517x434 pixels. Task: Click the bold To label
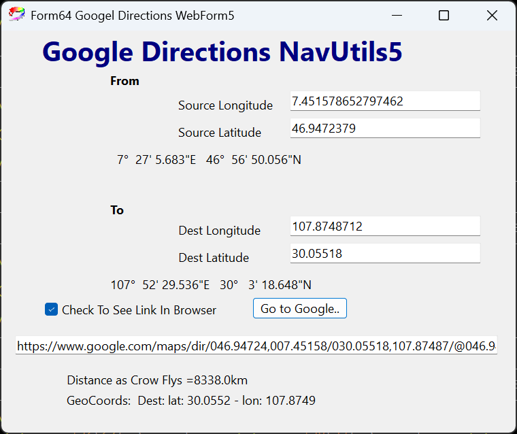[x=117, y=210]
